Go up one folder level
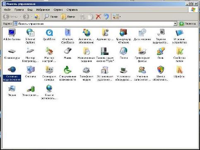 [x=37, y=17]
